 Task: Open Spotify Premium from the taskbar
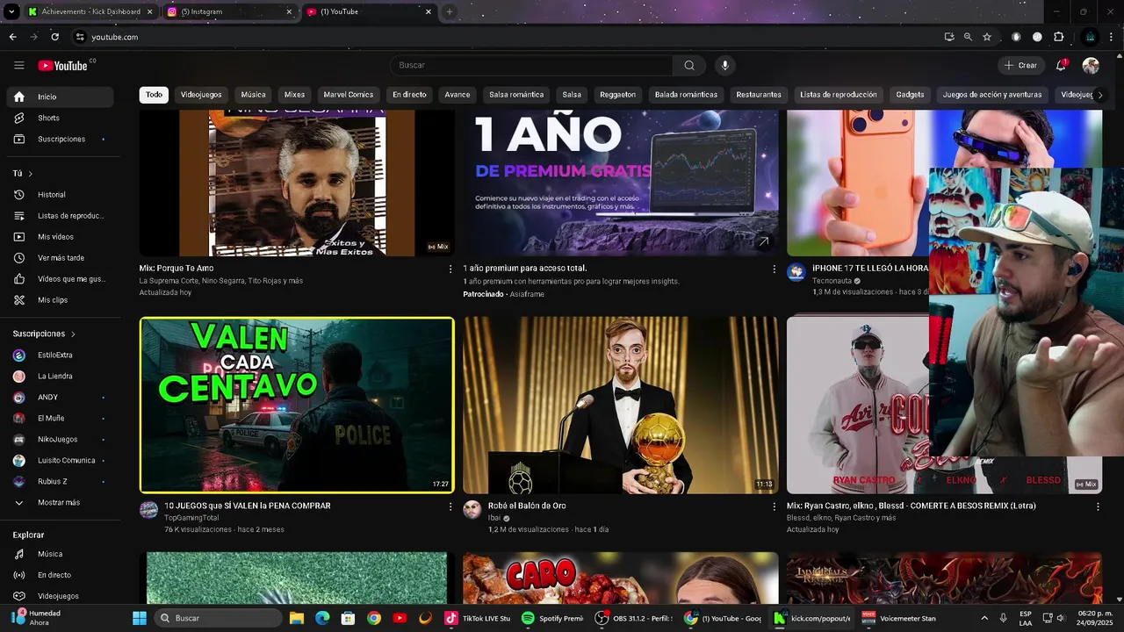tap(552, 618)
